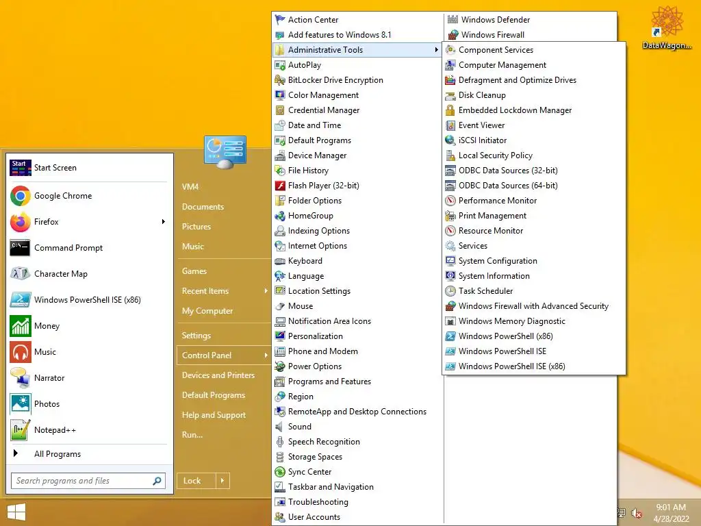Click the Sync Center green icon
Screen dimensions: 701x526
click(280, 472)
